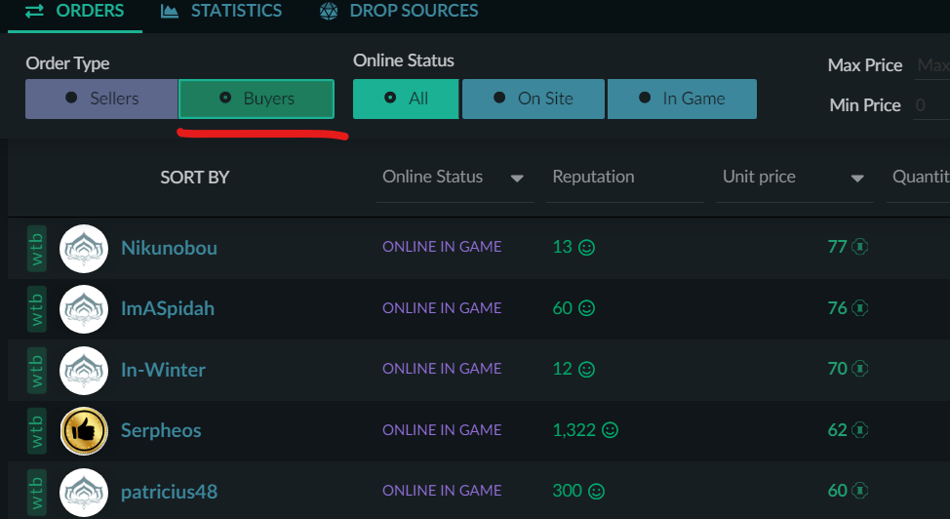The width and height of the screenshot is (950, 519).
Task: Toggle the Unit price sort arrow
Action: click(857, 179)
